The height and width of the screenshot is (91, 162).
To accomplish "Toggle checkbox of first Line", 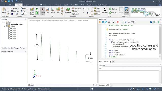I will pos(9,28).
